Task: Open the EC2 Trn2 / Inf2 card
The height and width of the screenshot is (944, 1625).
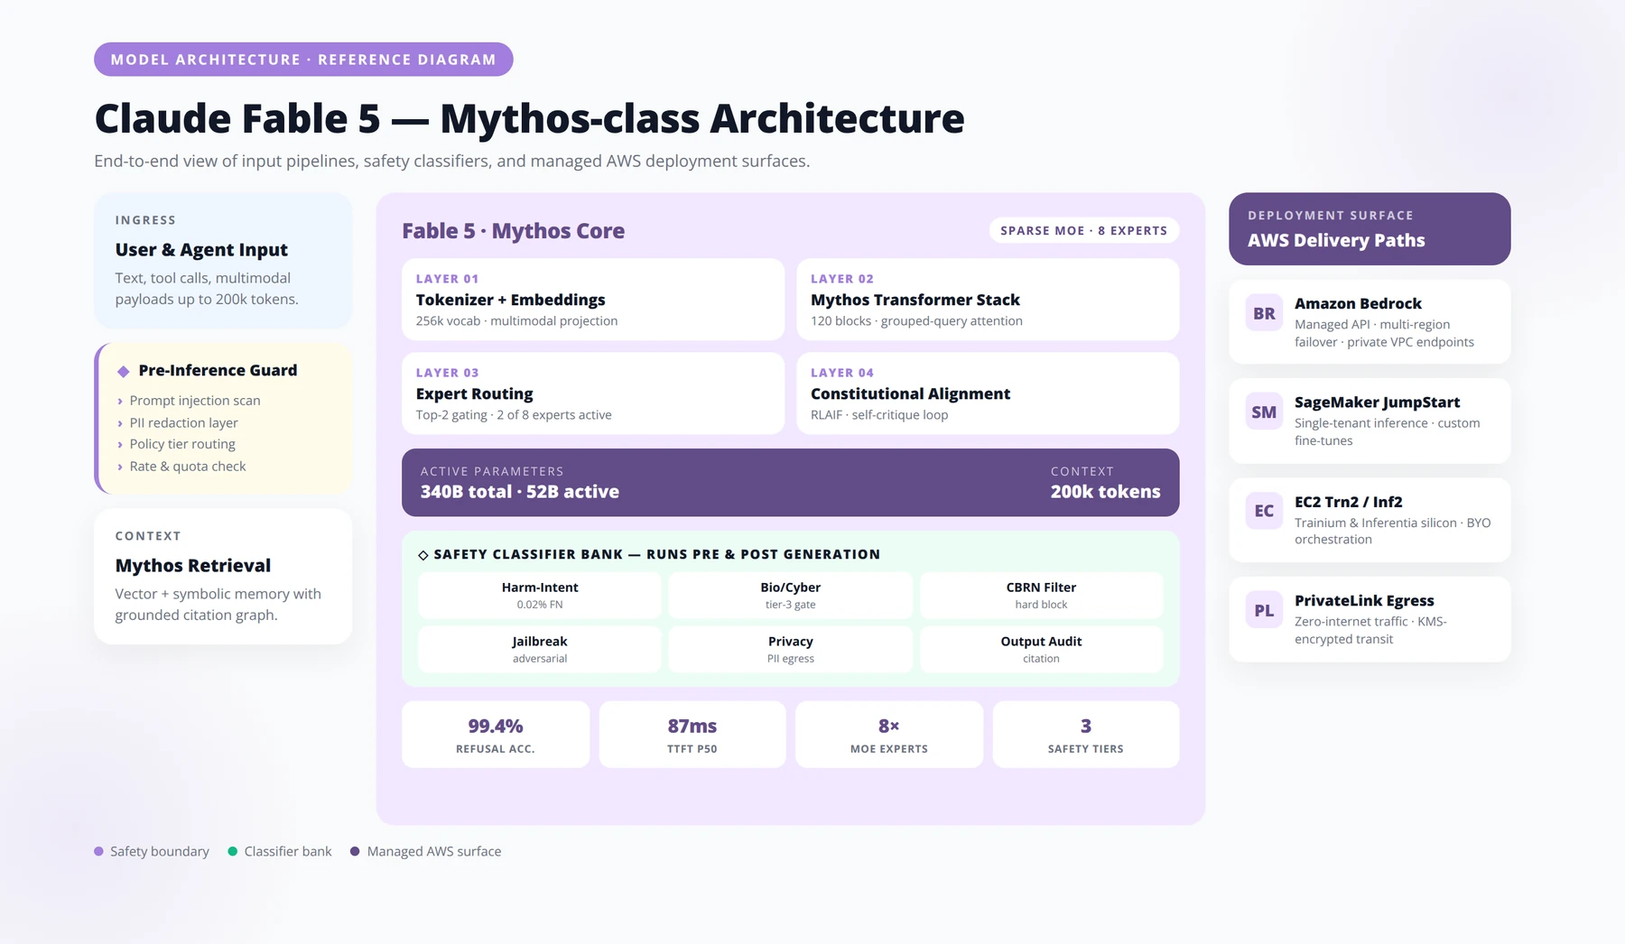Action: click(1370, 520)
